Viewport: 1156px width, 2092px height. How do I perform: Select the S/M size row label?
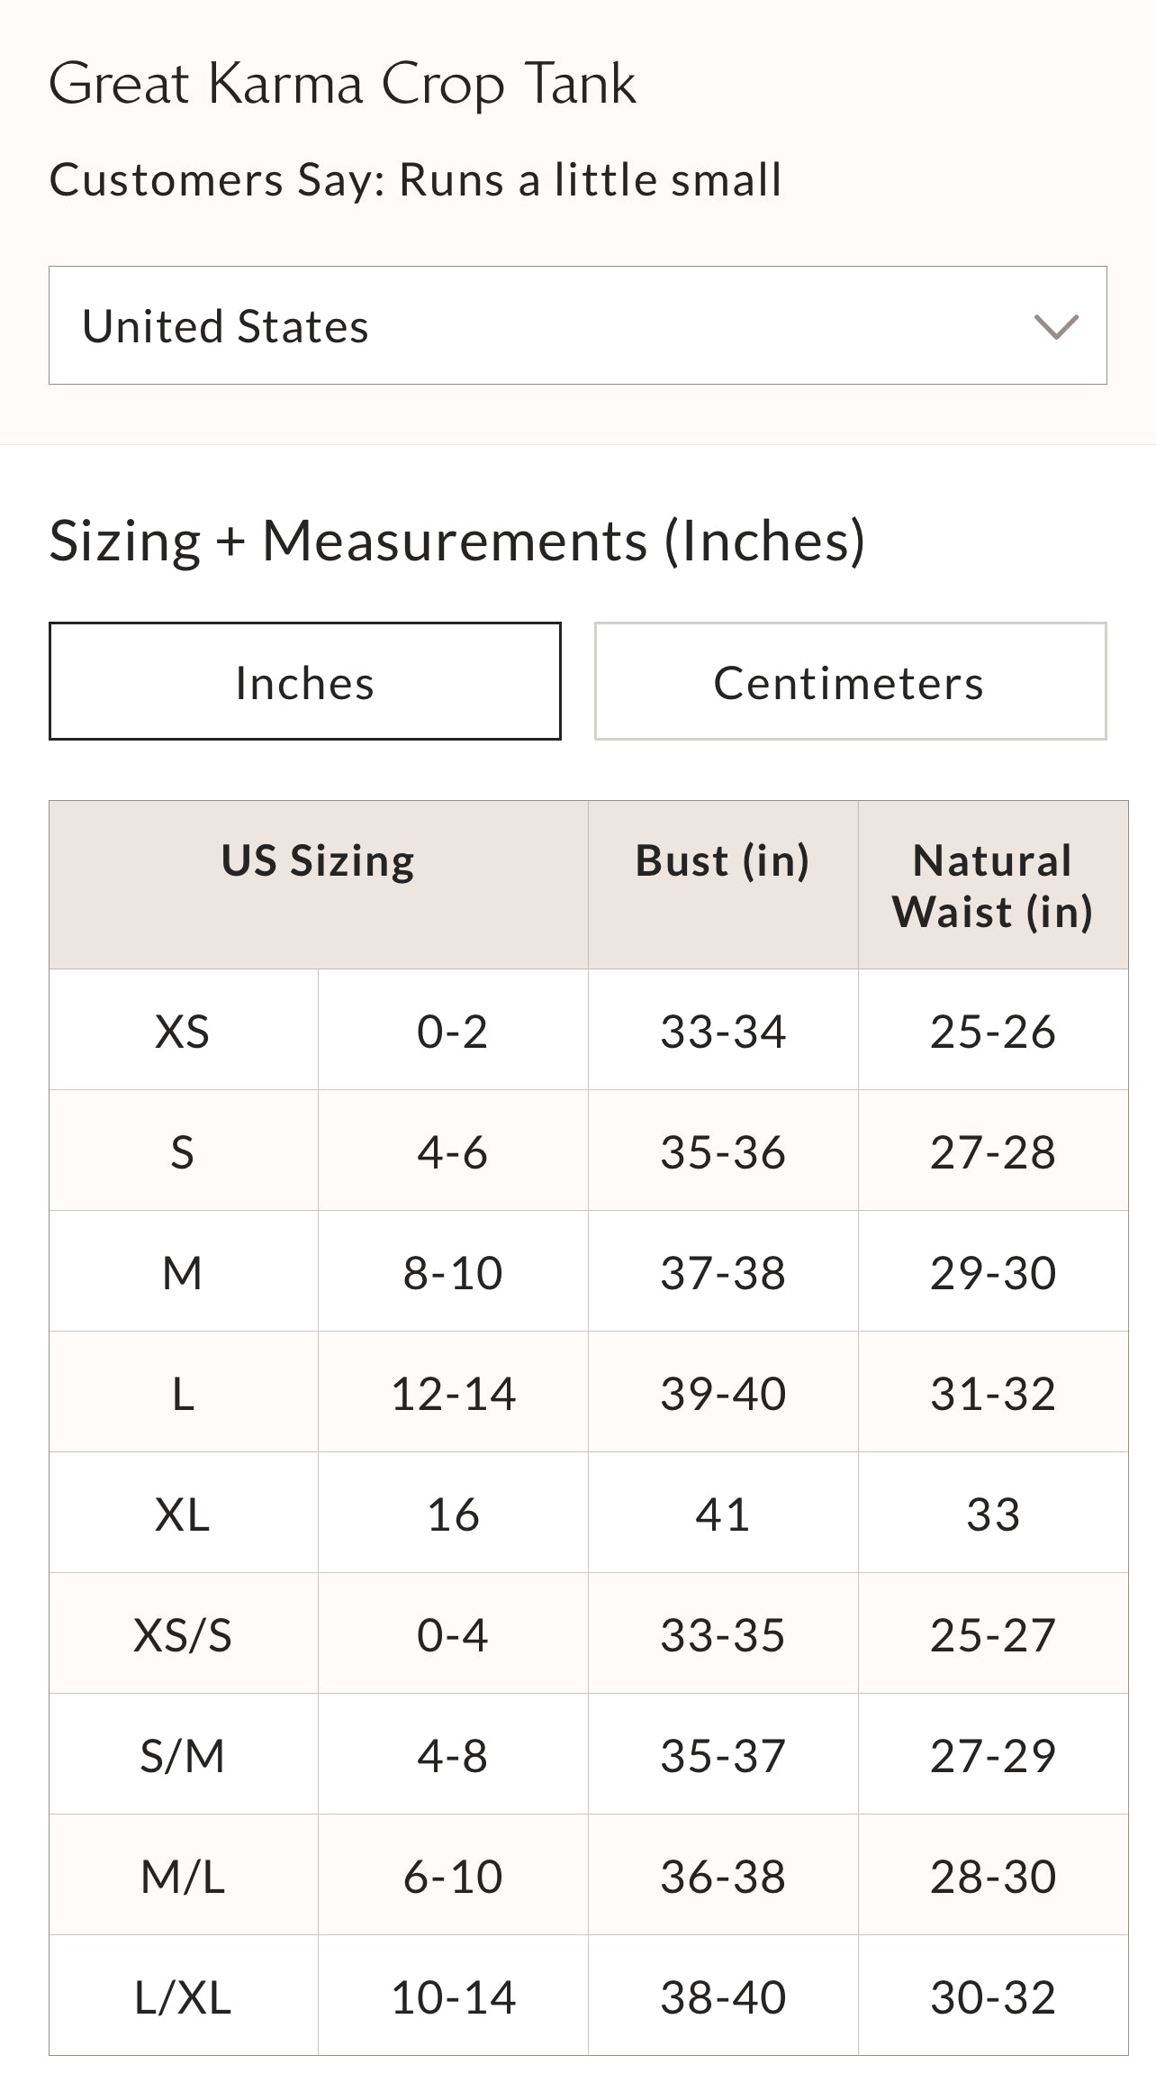click(183, 1755)
